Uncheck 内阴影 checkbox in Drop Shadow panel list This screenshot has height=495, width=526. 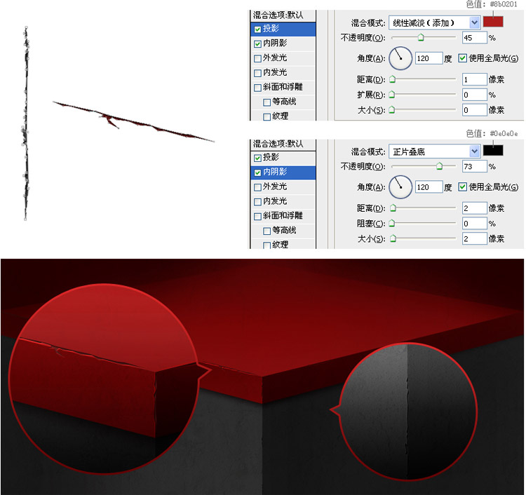click(257, 44)
